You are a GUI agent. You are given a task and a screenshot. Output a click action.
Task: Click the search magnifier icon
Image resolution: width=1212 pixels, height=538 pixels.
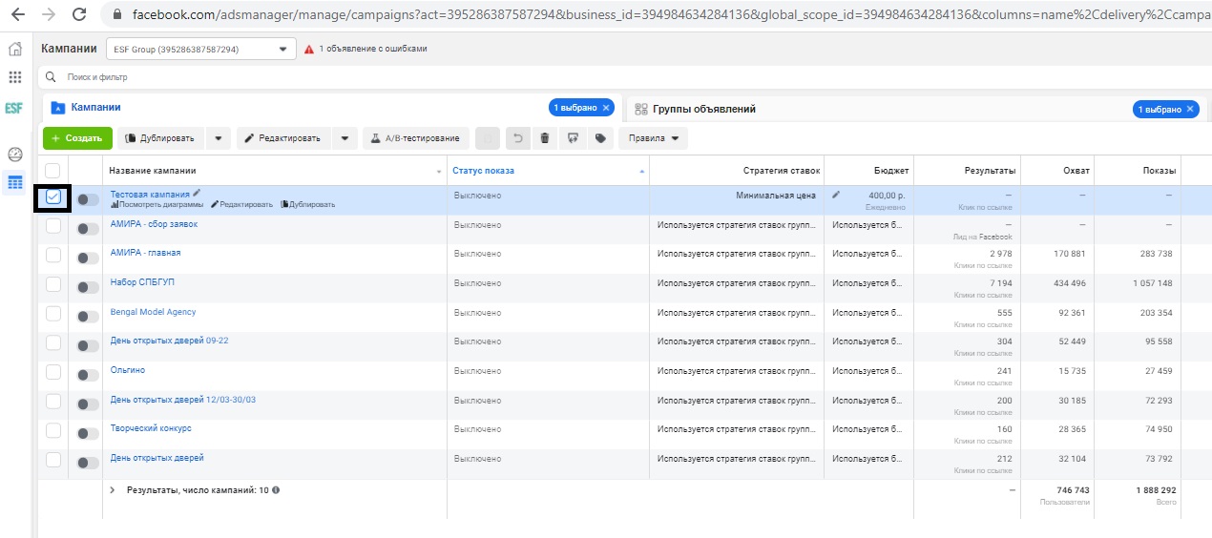pos(52,76)
